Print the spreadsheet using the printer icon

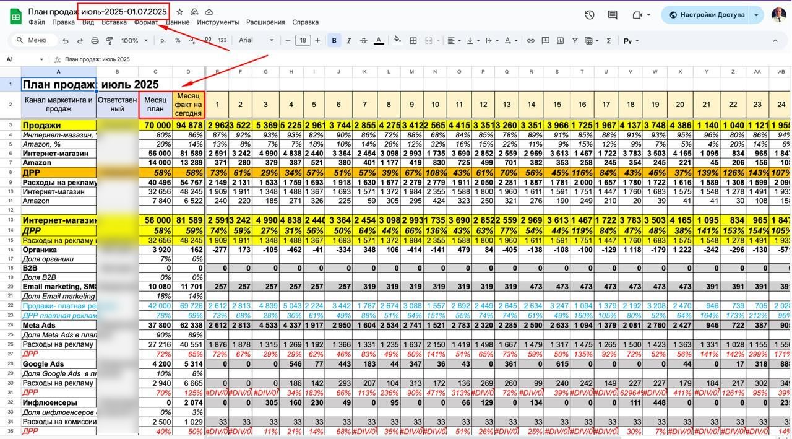(x=95, y=41)
